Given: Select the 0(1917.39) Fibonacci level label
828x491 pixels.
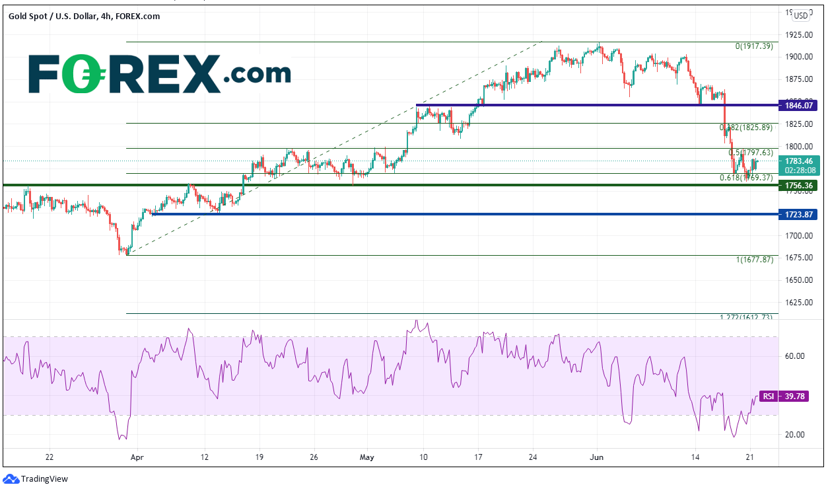Looking at the screenshot, I should 753,46.
